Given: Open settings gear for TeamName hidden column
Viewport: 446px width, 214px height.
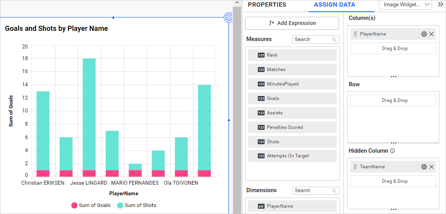Looking at the screenshot, I should coord(424,167).
